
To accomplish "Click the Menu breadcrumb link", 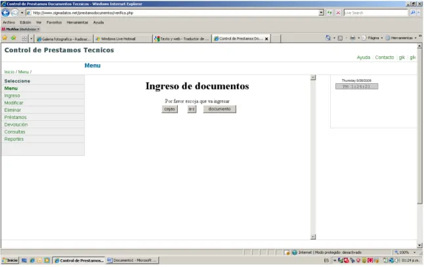I will point(24,72).
